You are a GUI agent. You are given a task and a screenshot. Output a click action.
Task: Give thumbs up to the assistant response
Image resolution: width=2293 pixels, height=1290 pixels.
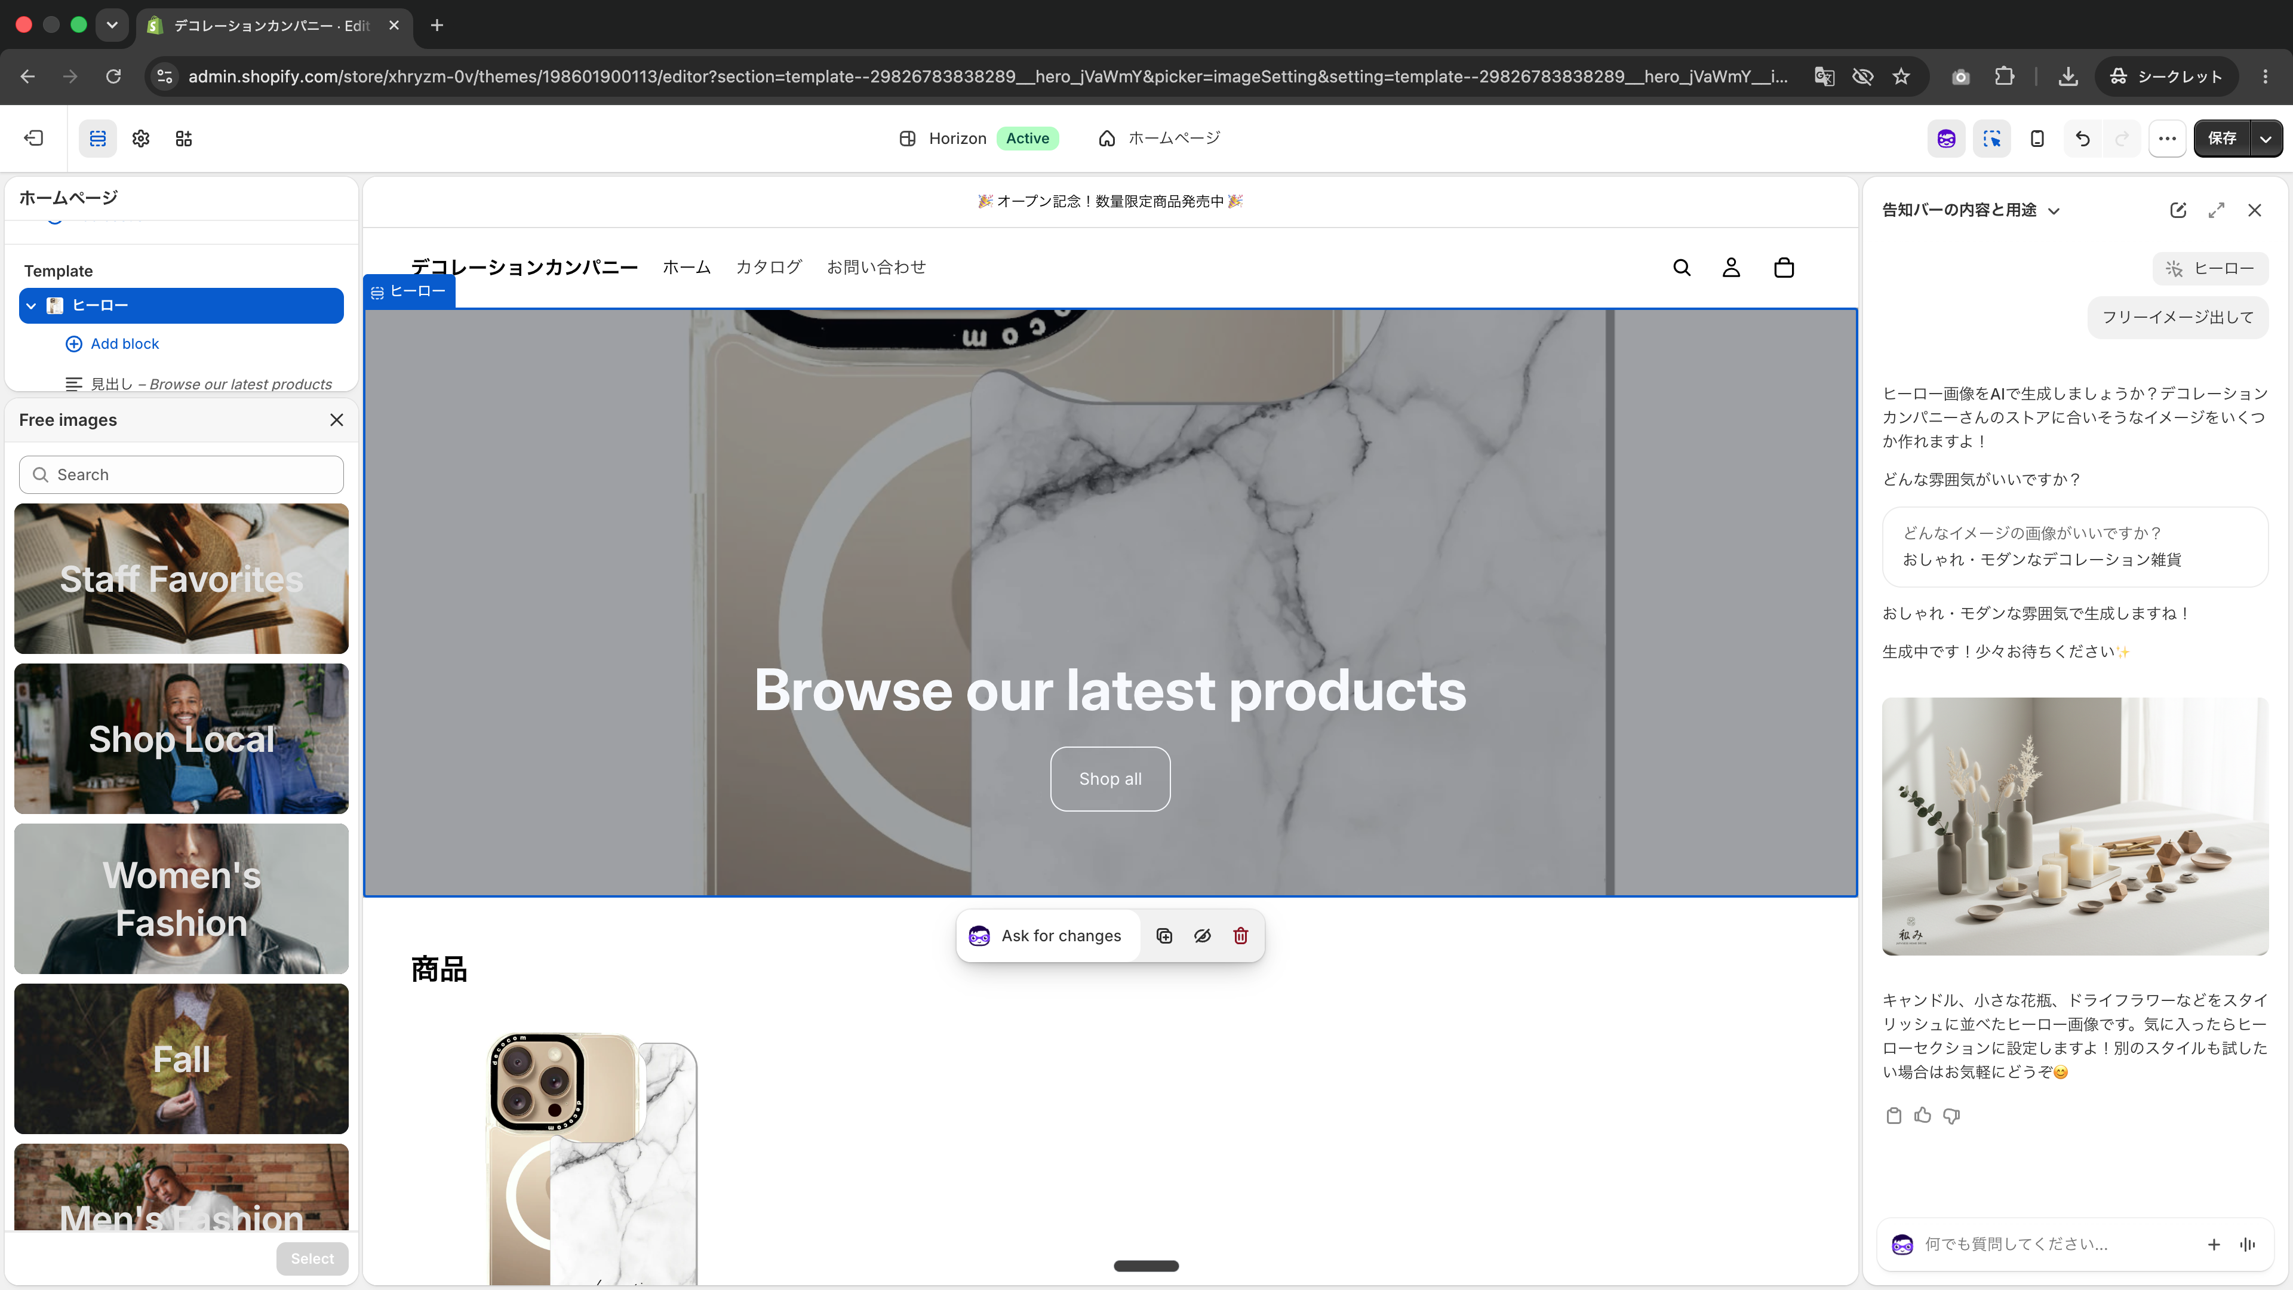point(1923,1116)
